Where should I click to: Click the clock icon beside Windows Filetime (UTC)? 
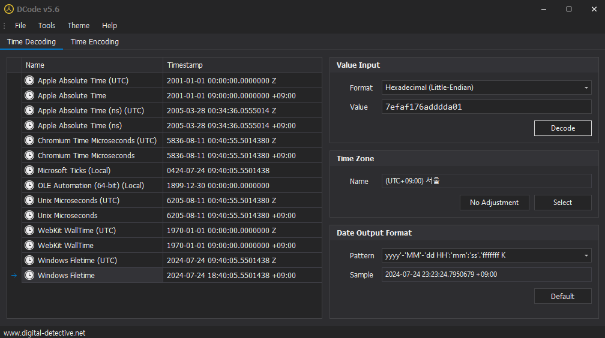[29, 260]
